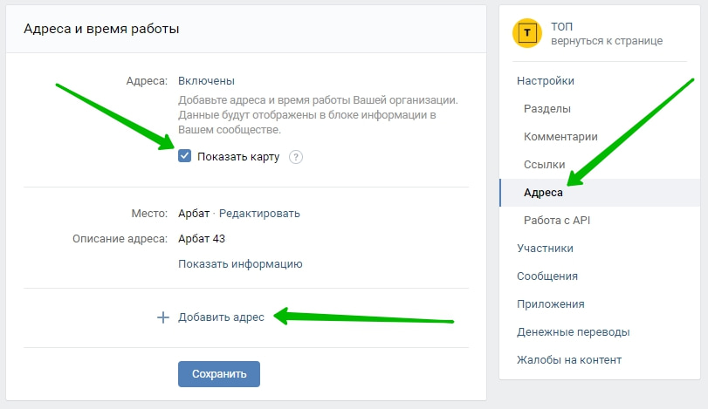Image resolution: width=708 pixels, height=409 pixels.
Task: Go to Ссылки in the sidebar
Action: point(545,165)
